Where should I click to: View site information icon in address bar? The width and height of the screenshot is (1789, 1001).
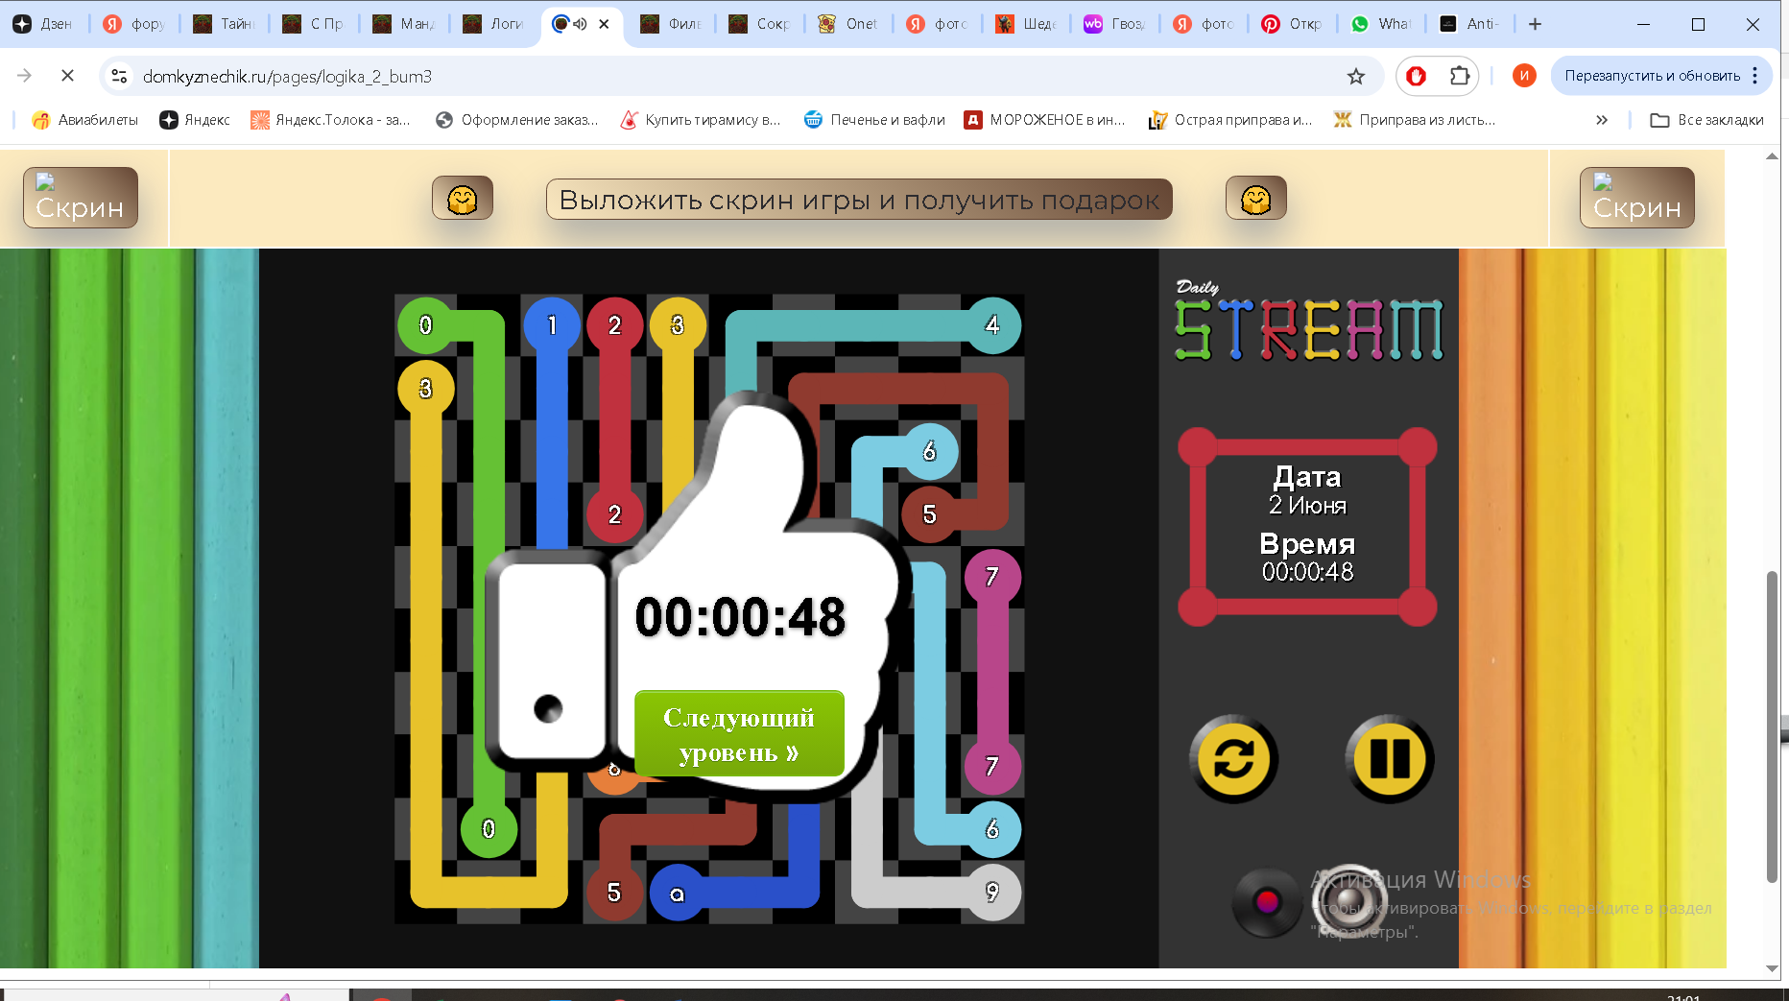[119, 76]
